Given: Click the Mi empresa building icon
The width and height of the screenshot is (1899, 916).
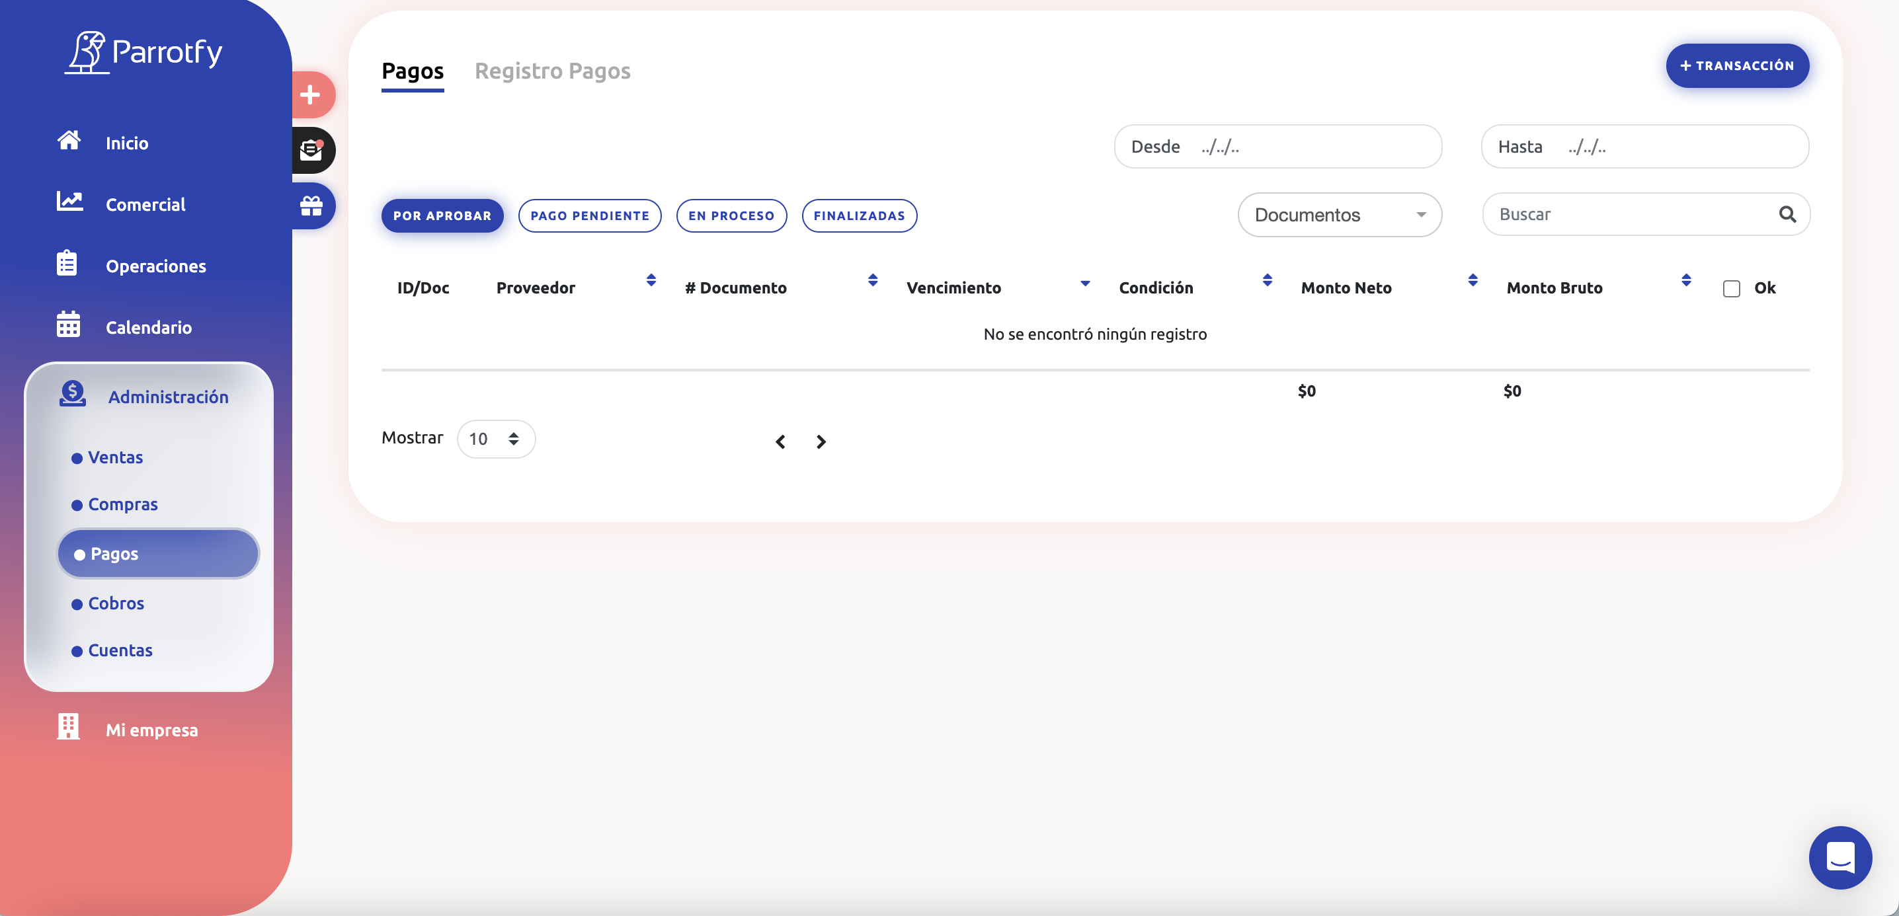Looking at the screenshot, I should [x=68, y=726].
